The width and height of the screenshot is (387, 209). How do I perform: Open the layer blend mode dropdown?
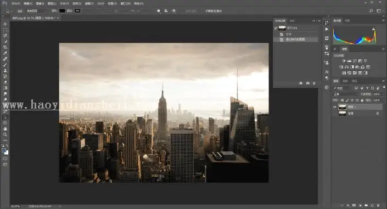click(x=345, y=94)
